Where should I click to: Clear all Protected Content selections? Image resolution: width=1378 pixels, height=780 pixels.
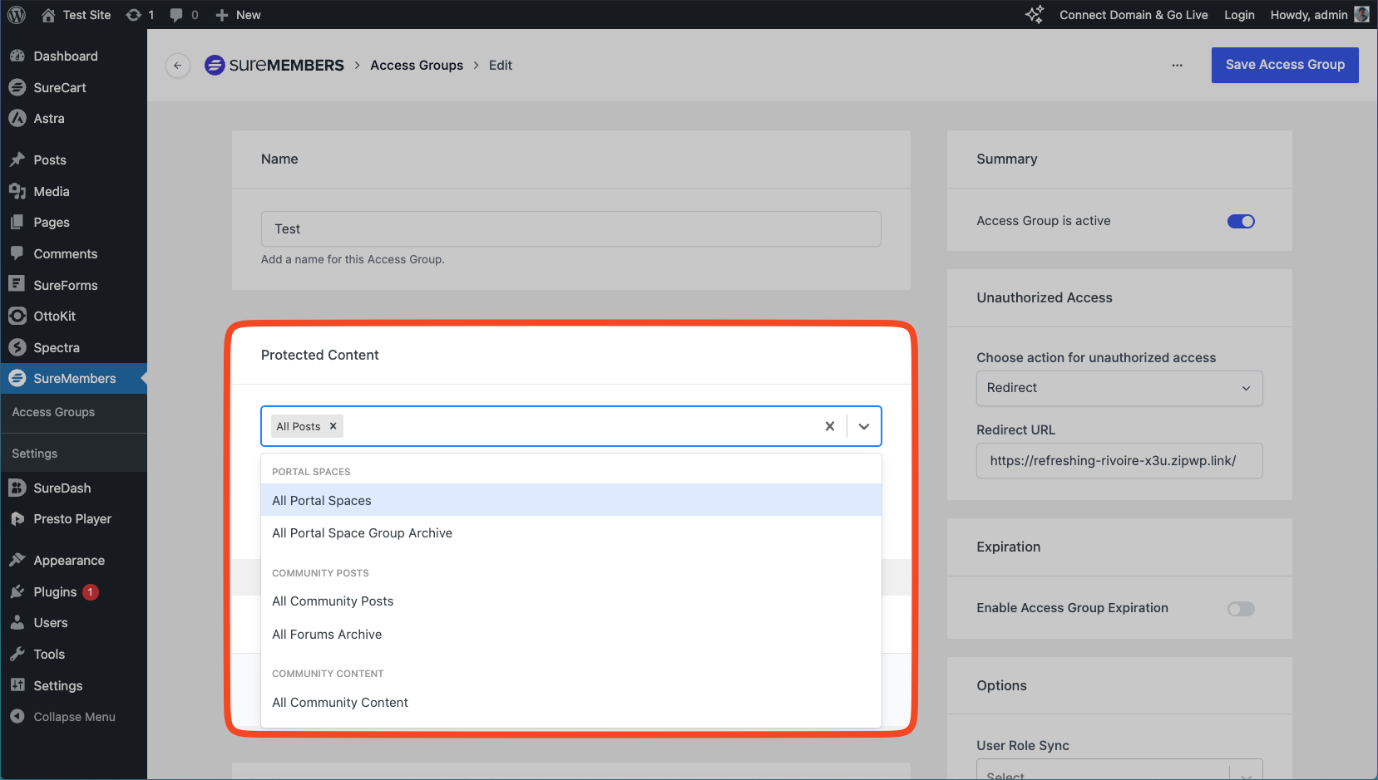(x=829, y=426)
